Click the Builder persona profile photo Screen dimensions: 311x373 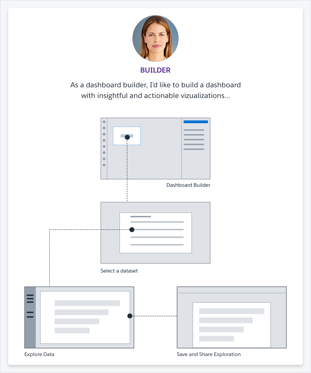tap(155, 39)
